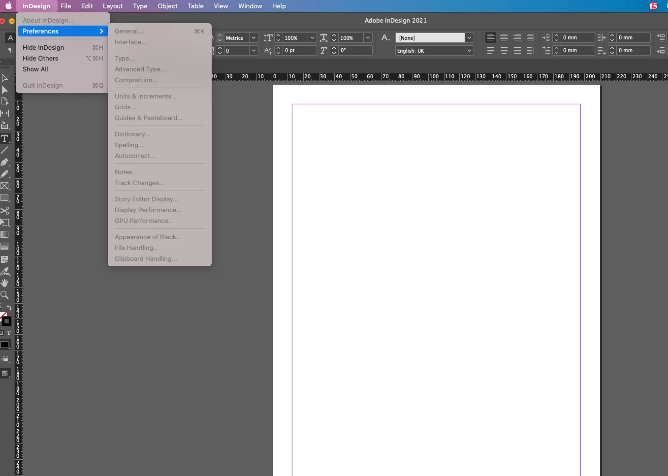Open the view options toolbar icon
668x476 pixels.
[x=5, y=359]
